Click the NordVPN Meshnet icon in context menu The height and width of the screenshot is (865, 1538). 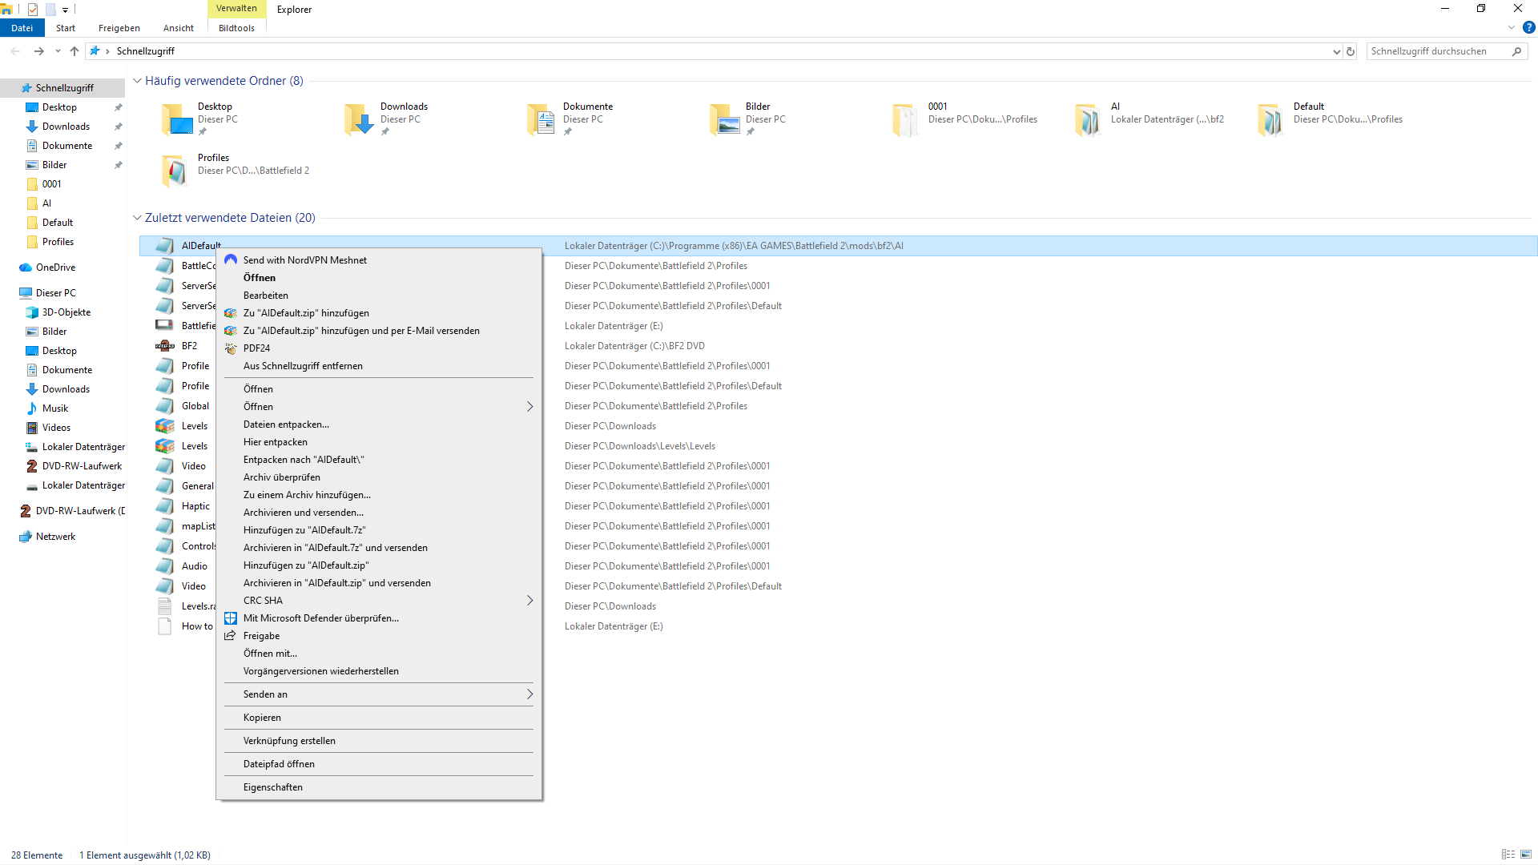tap(231, 259)
